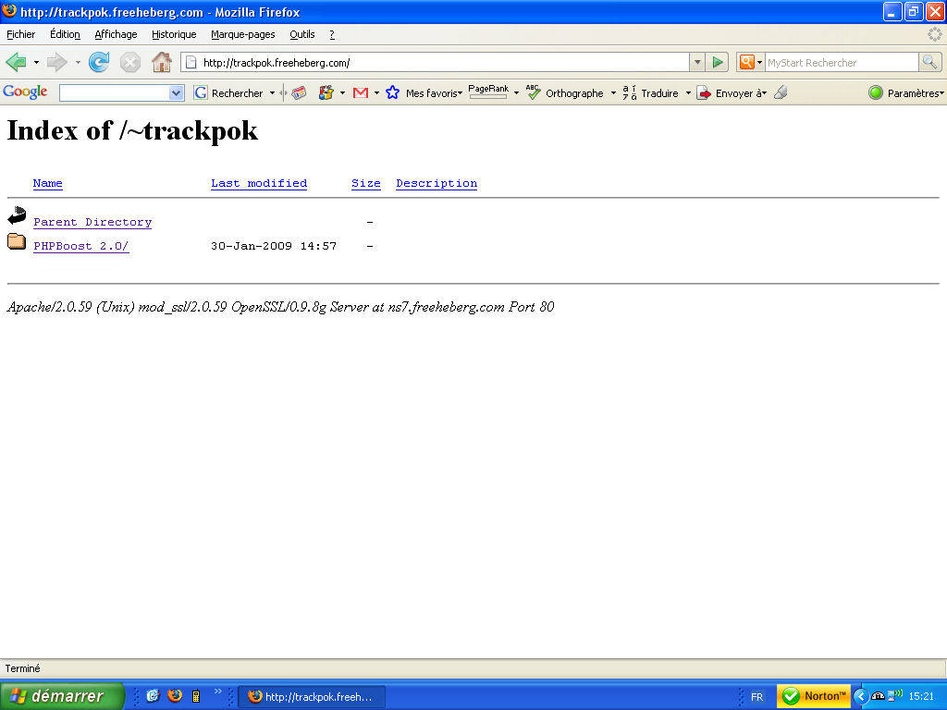Click the Orthographe spell check button
947x710 pixels.
click(565, 93)
